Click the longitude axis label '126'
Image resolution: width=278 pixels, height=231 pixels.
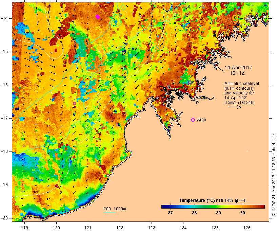(x=247, y=228)
